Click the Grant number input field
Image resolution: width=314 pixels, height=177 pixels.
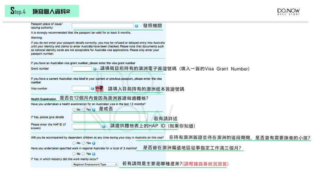(82, 69)
